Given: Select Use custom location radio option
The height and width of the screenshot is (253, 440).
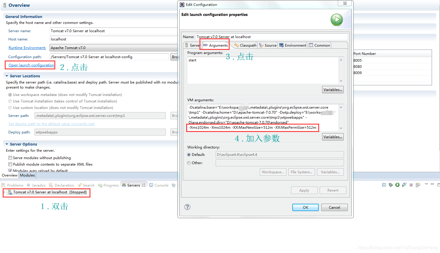Looking at the screenshot, I should coord(10,108).
